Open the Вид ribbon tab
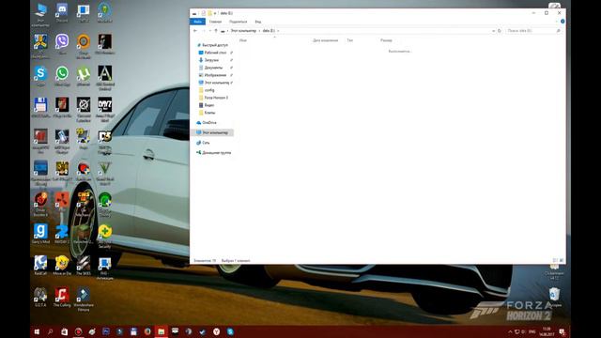This screenshot has width=601, height=338. (258, 22)
